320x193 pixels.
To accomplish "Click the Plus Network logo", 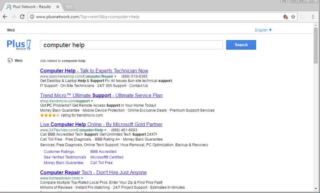I will point(19,45).
